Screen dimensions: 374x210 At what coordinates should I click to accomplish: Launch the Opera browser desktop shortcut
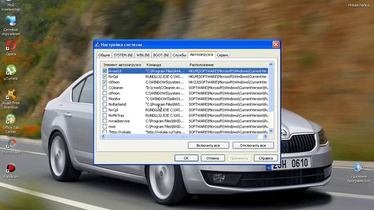coord(11,48)
